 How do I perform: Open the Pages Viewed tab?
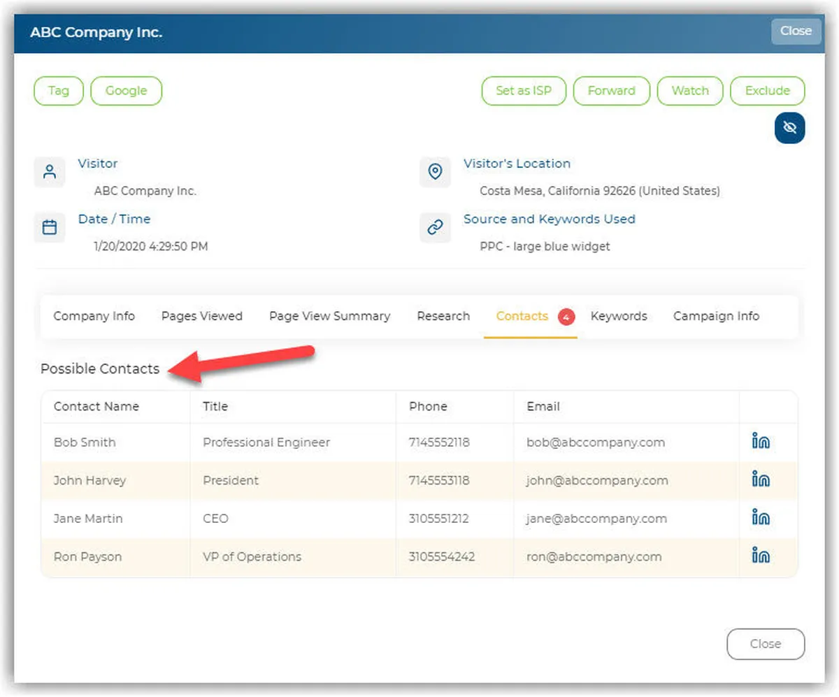(x=201, y=316)
